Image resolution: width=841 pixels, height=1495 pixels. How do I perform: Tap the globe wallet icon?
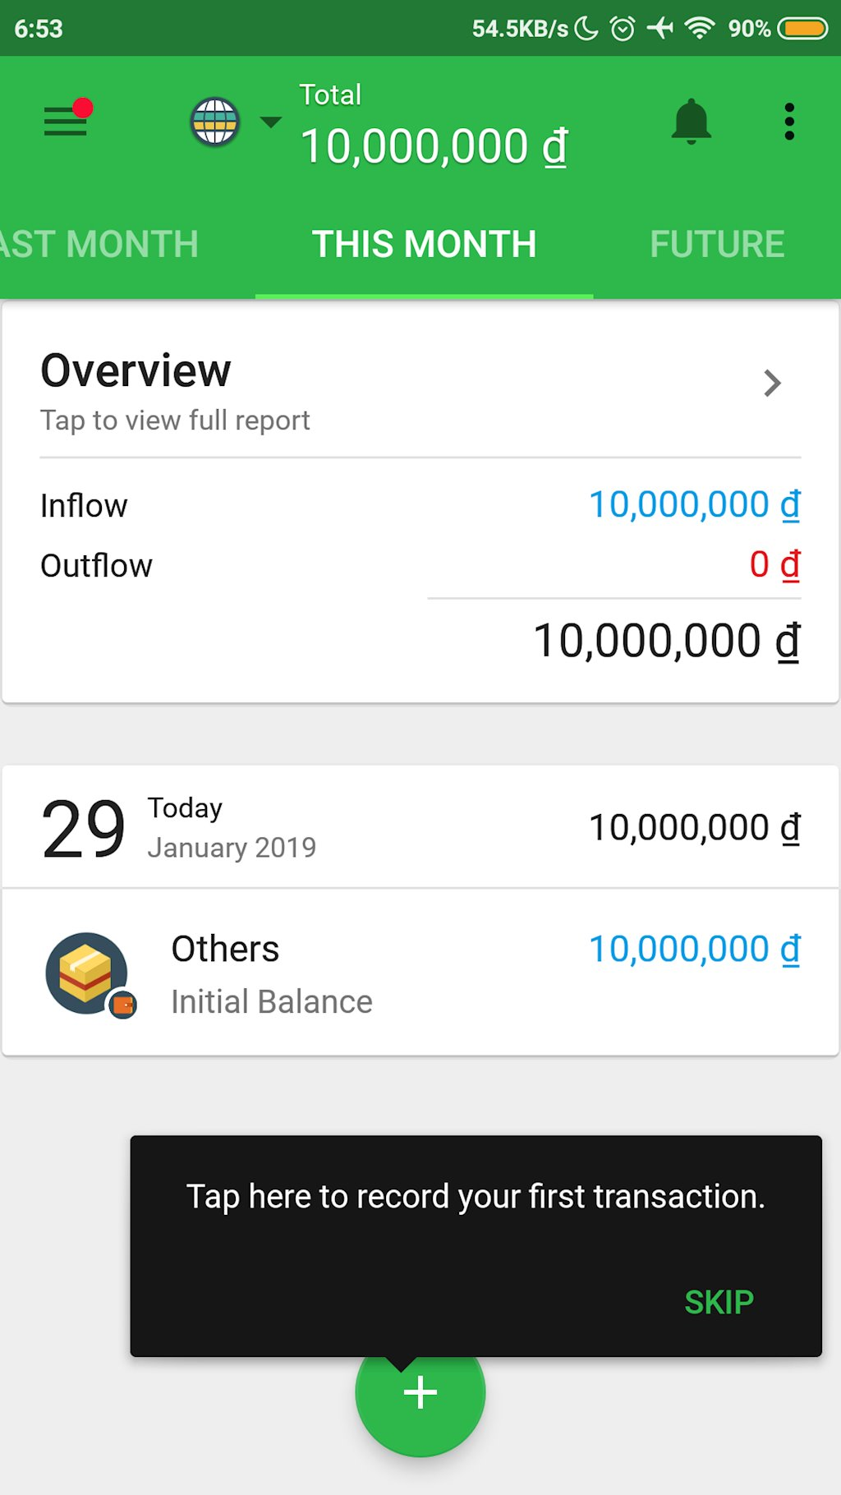215,122
